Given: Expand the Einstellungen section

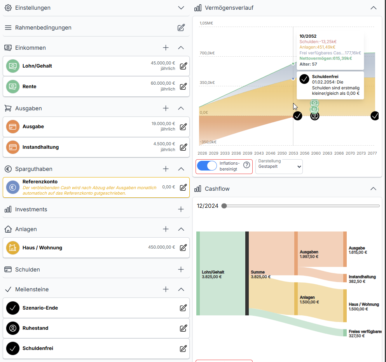Looking at the screenshot, I should pyautogui.click(x=181, y=8).
